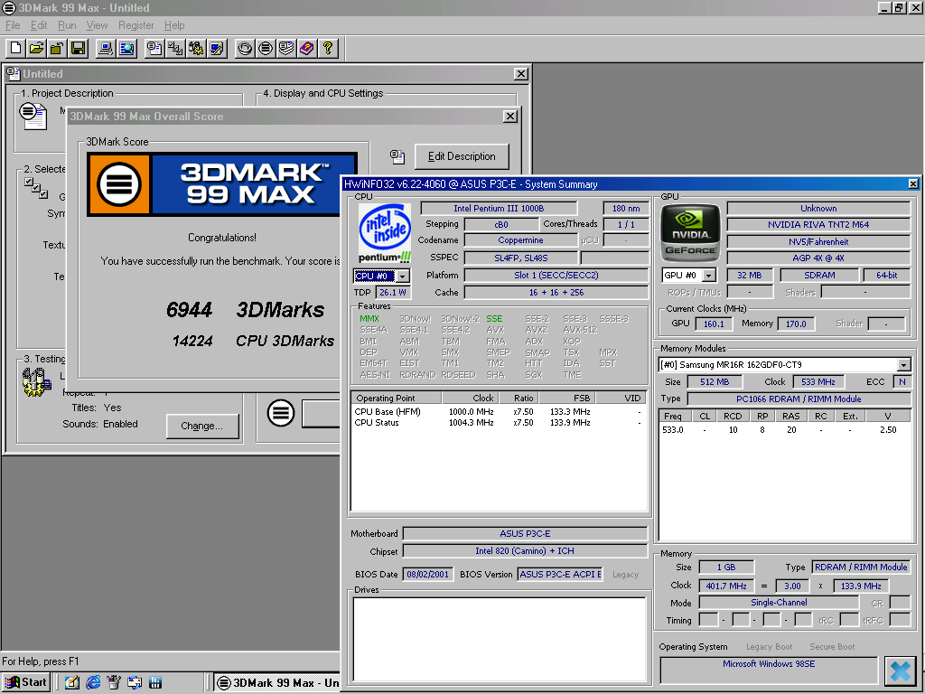
Task: Click the Intel 820 (Camino) + ICH chipset field
Action: pos(525,550)
